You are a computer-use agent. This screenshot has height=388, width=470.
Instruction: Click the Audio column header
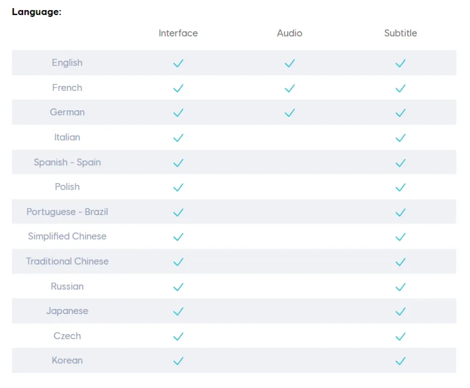point(289,33)
